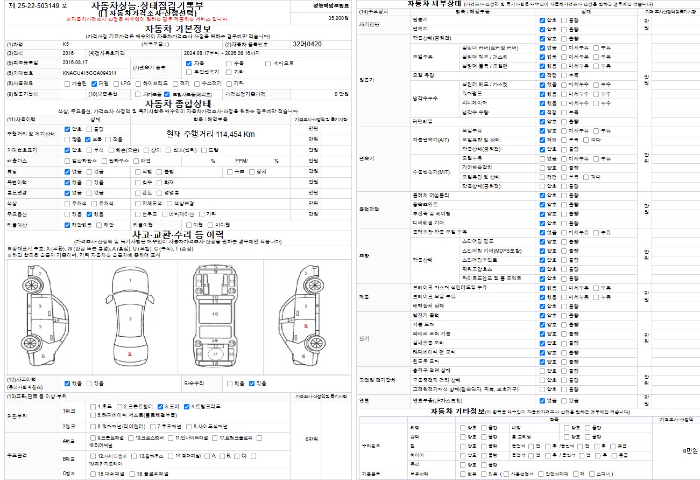Check the 불법 tuning checkbox

click(160, 172)
